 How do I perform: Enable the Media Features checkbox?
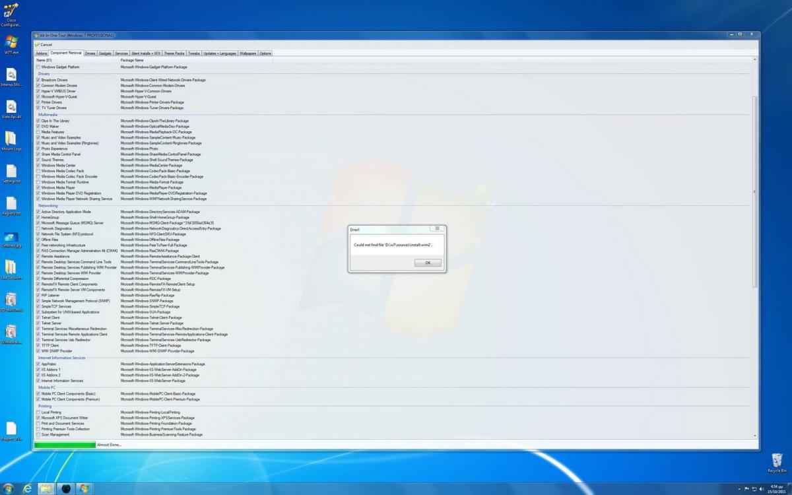click(38, 132)
